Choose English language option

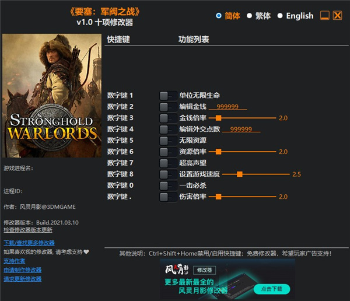280,16
